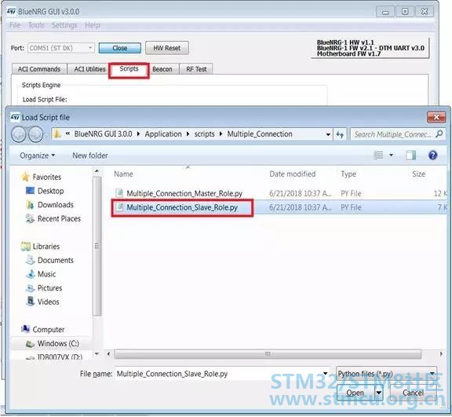Click the Music library icon
The height and width of the screenshot is (417, 452).
(x=30, y=274)
